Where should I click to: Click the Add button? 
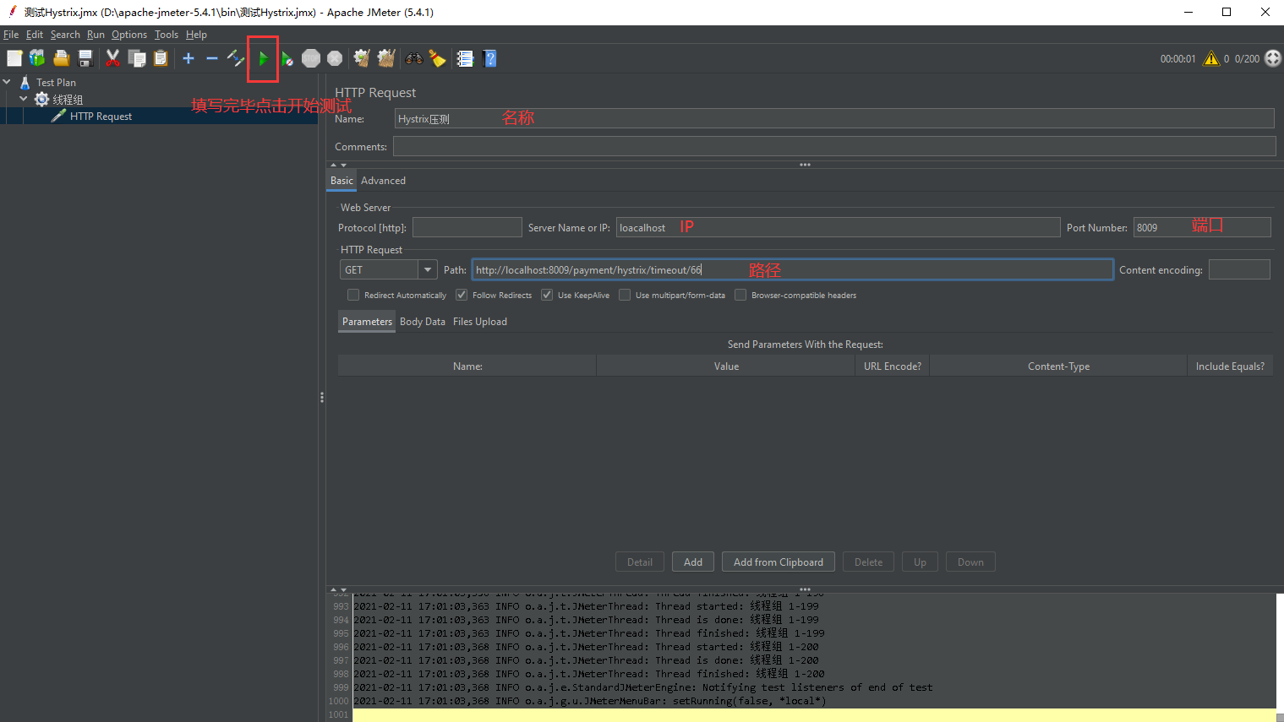pyautogui.click(x=693, y=562)
